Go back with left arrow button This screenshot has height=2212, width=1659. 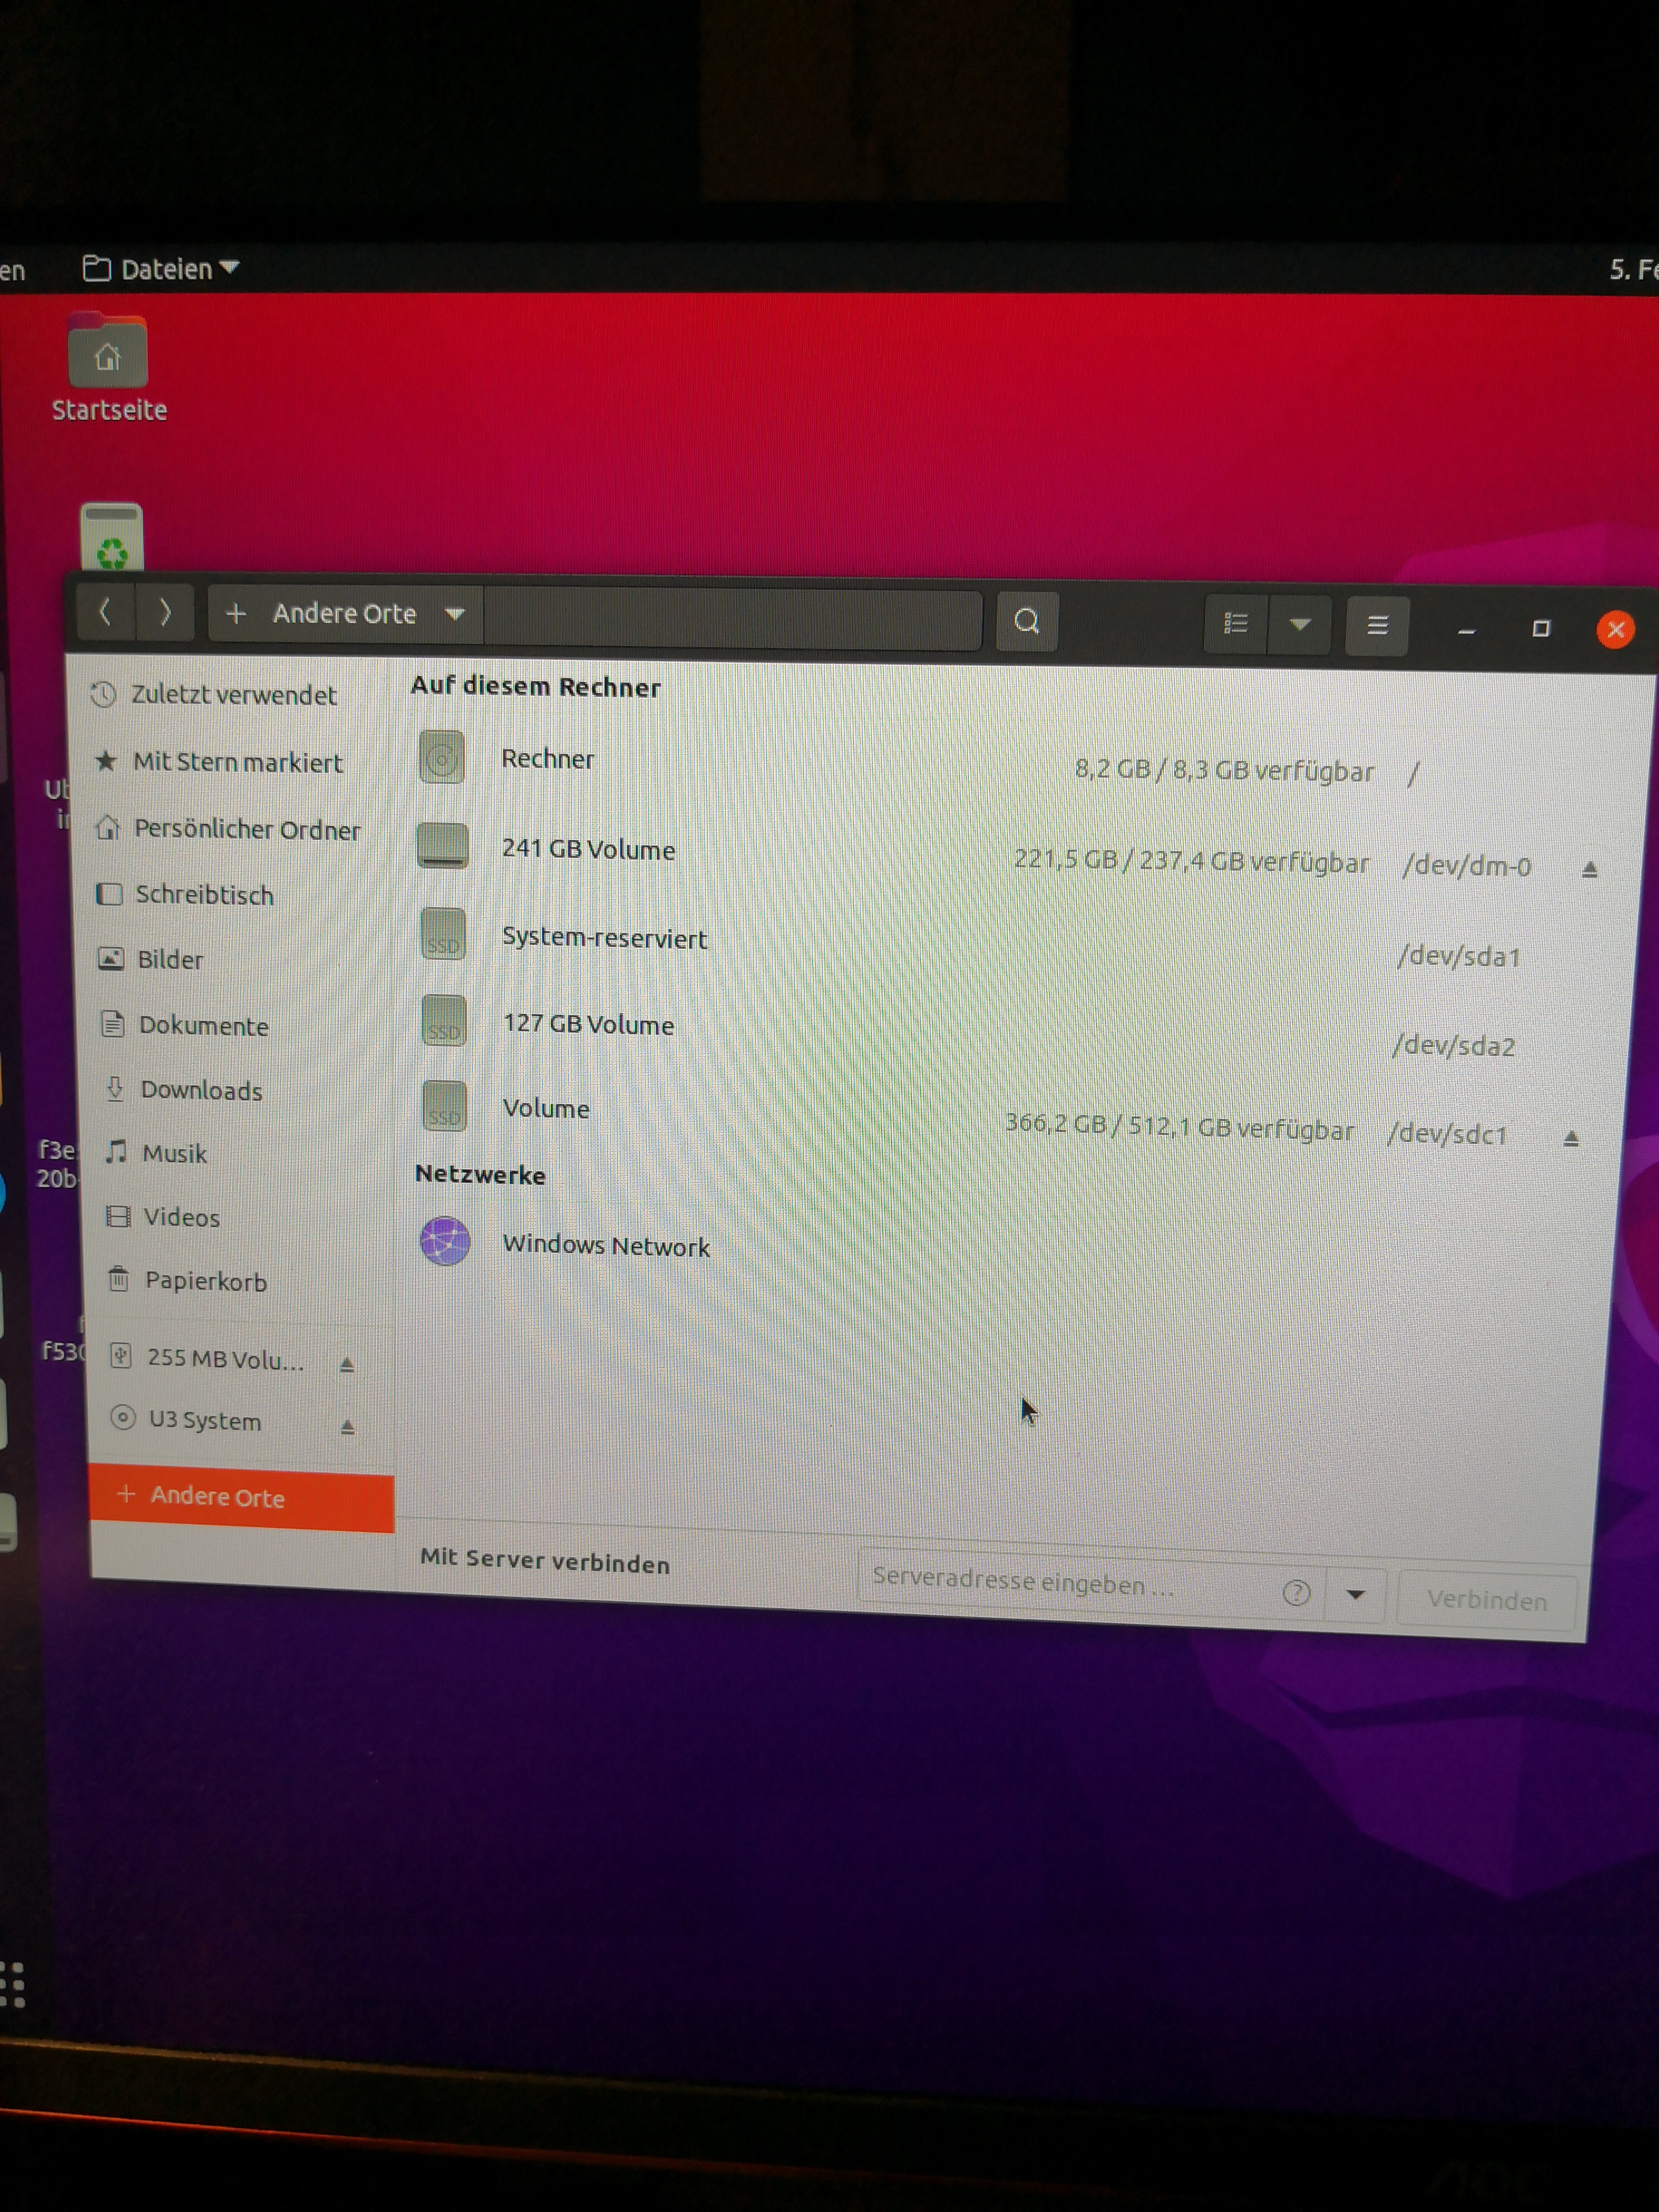click(105, 612)
